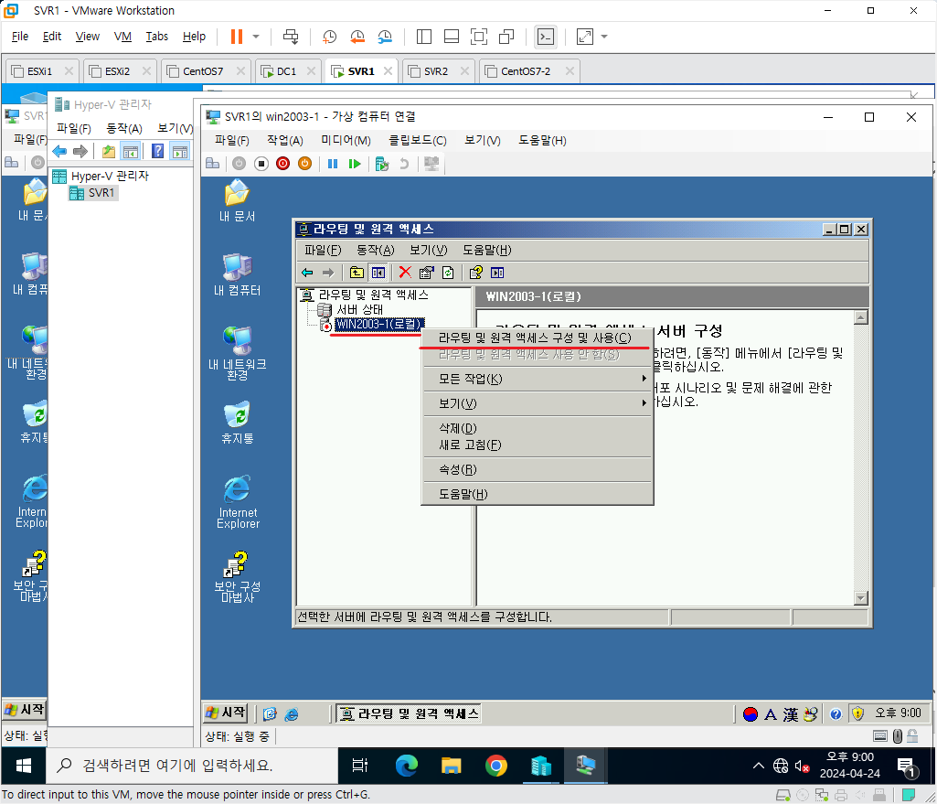Click Send Ctrl+Alt+Del icon in VMware toolbar
Image resolution: width=937 pixels, height=804 pixels.
pyautogui.click(x=291, y=37)
